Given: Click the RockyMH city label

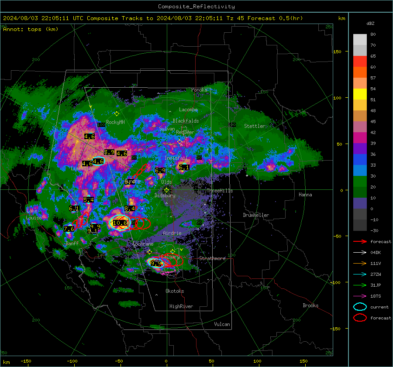Looking at the screenshot, I should pyautogui.click(x=115, y=122).
